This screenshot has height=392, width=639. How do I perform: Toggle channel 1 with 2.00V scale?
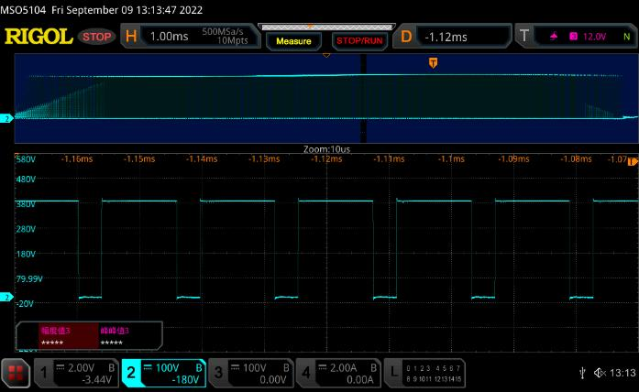(x=76, y=372)
